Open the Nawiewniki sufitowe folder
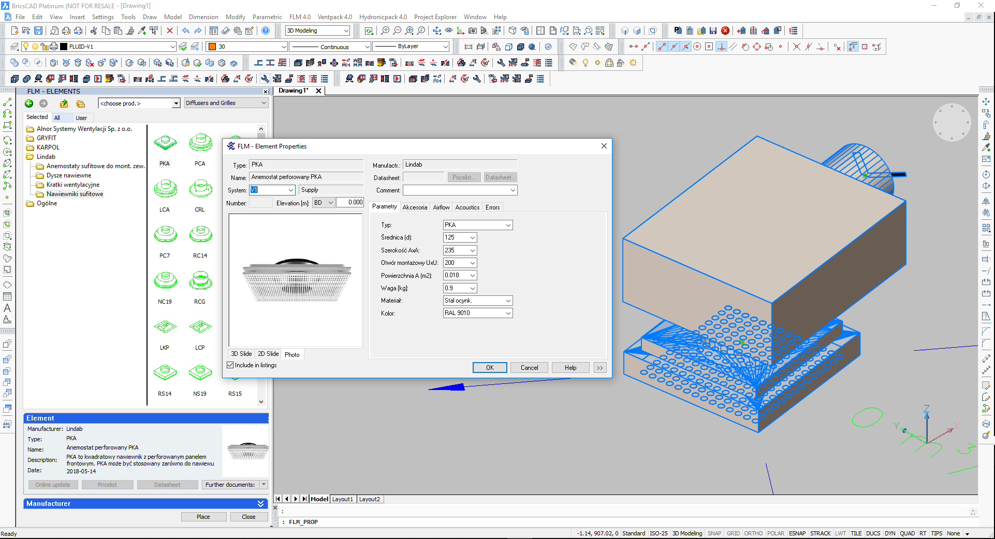 point(75,194)
